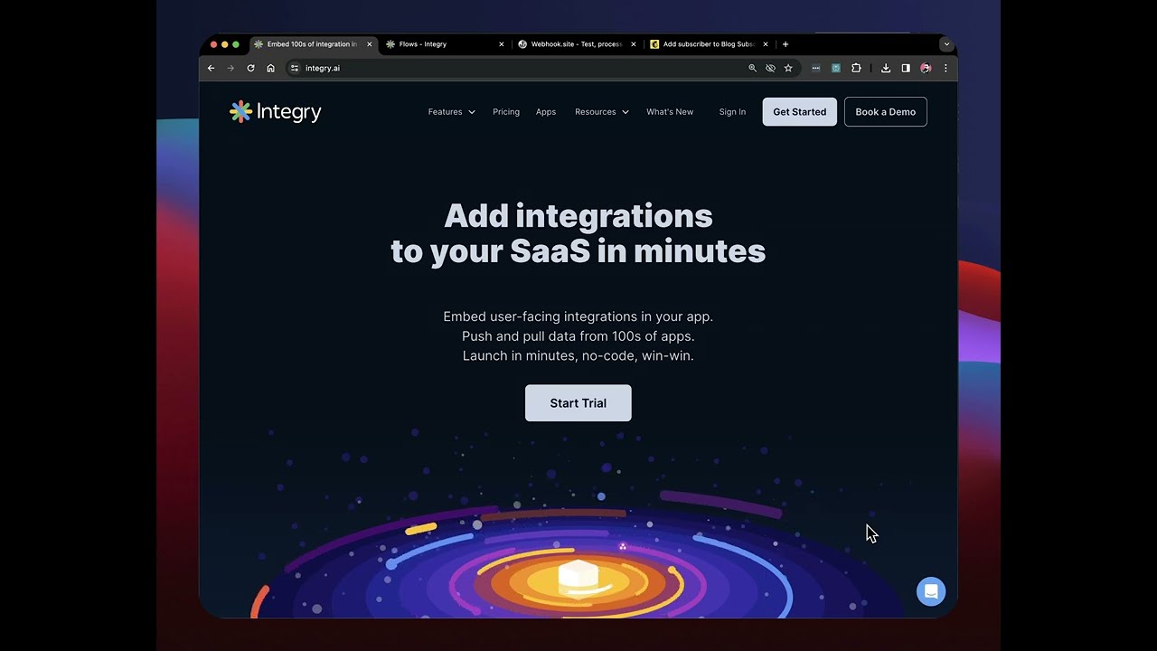1157x651 pixels.
Task: Click 'Embed user-facing integrations in your app.' text
Action: coord(578,316)
